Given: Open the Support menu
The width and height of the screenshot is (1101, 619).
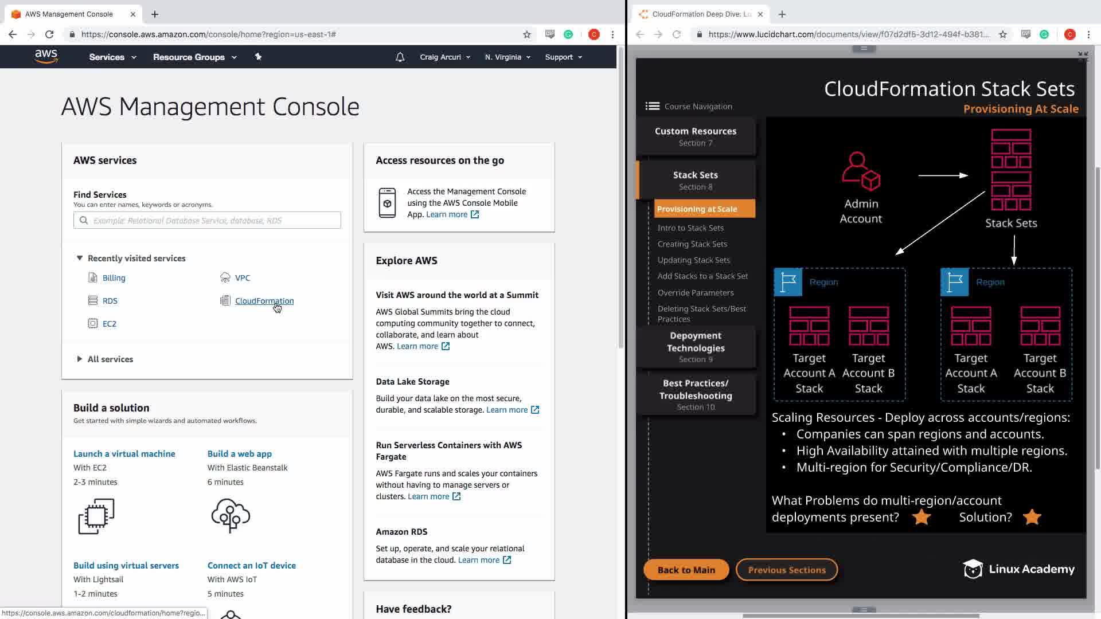Looking at the screenshot, I should 563,57.
